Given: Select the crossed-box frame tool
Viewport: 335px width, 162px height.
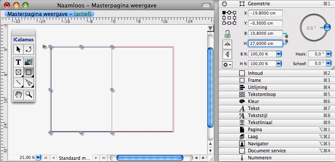Looking at the screenshot, I should (x=18, y=72).
